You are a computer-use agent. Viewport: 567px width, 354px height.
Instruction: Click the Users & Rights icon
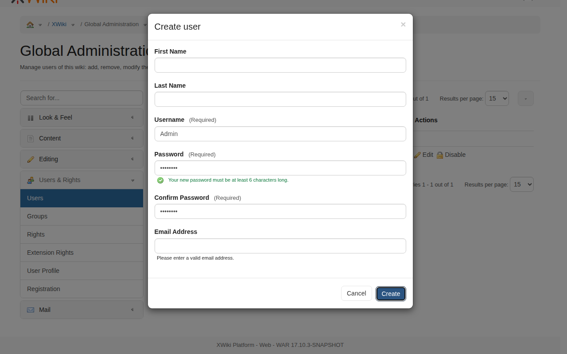point(31,180)
